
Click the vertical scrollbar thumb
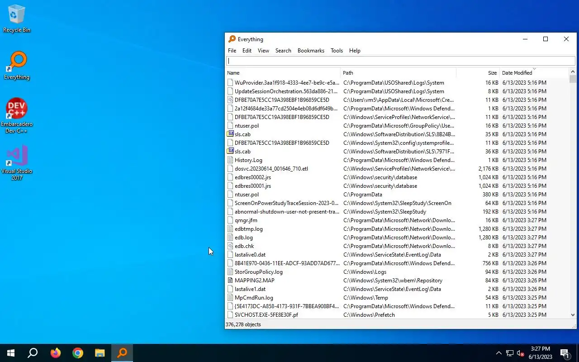tap(573, 79)
